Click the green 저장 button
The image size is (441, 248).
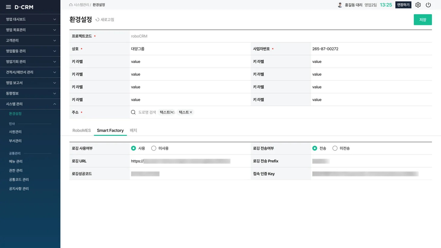(x=423, y=20)
